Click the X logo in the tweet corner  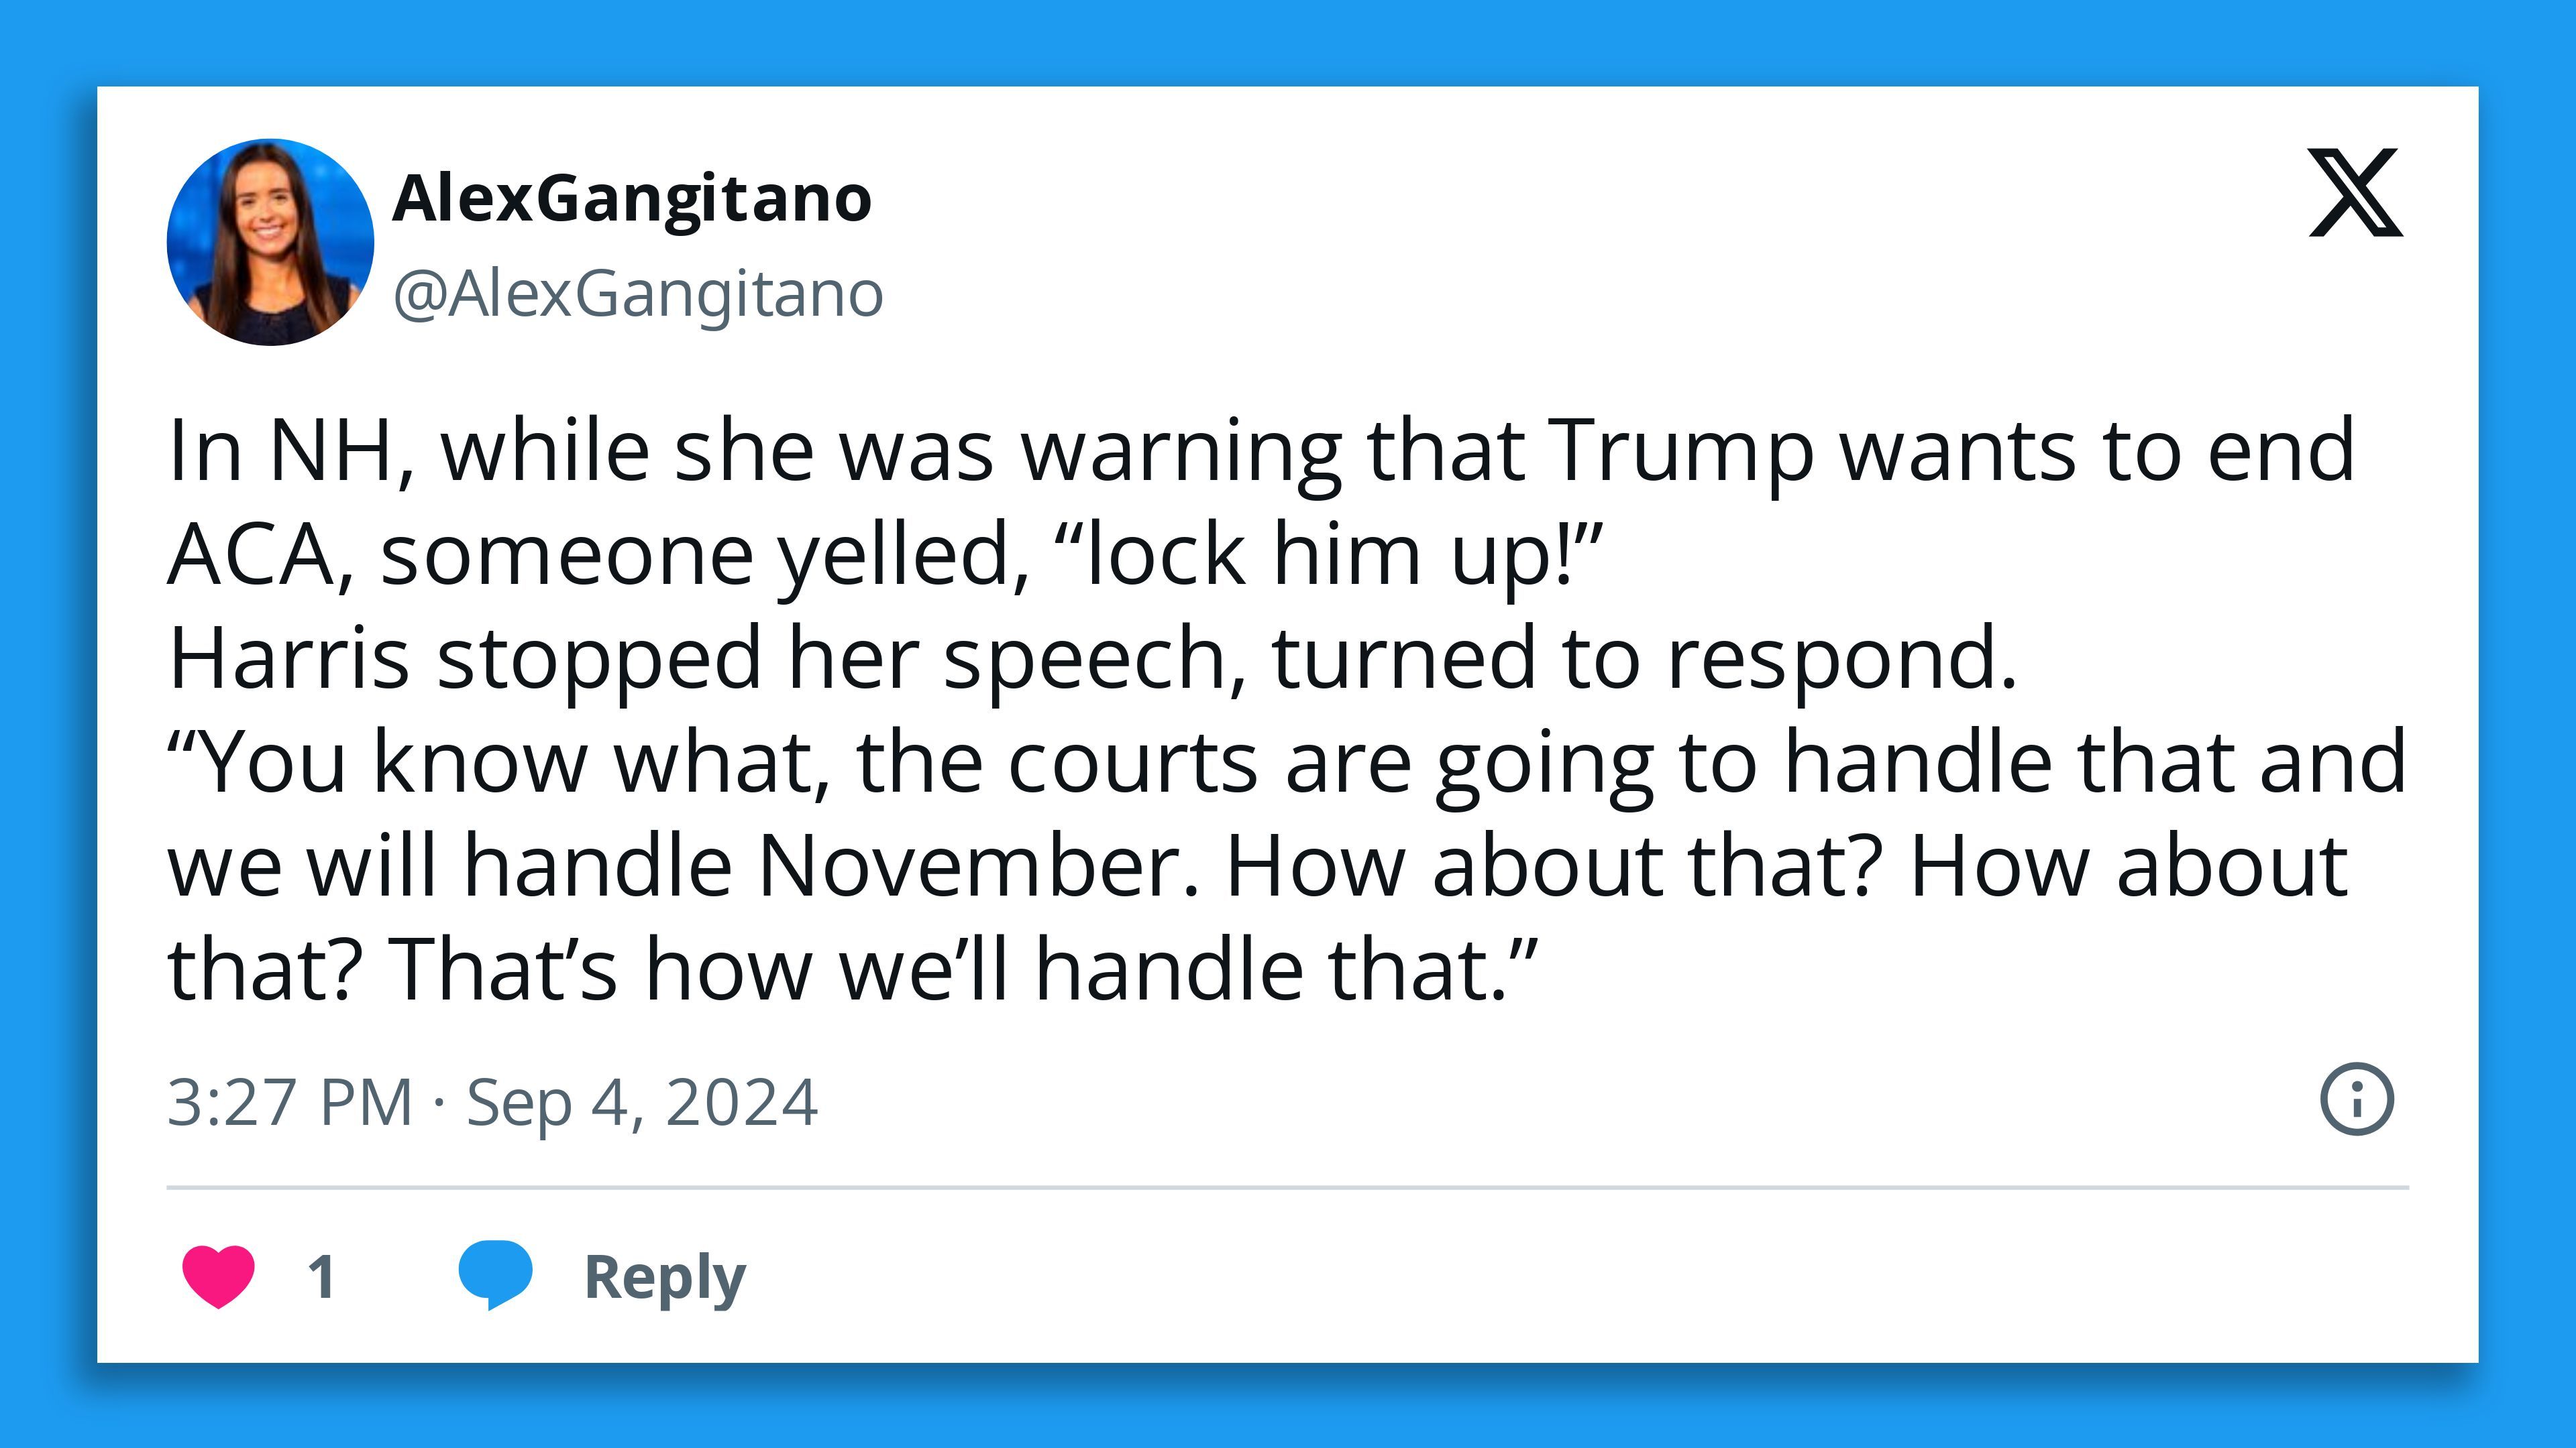click(x=2355, y=193)
